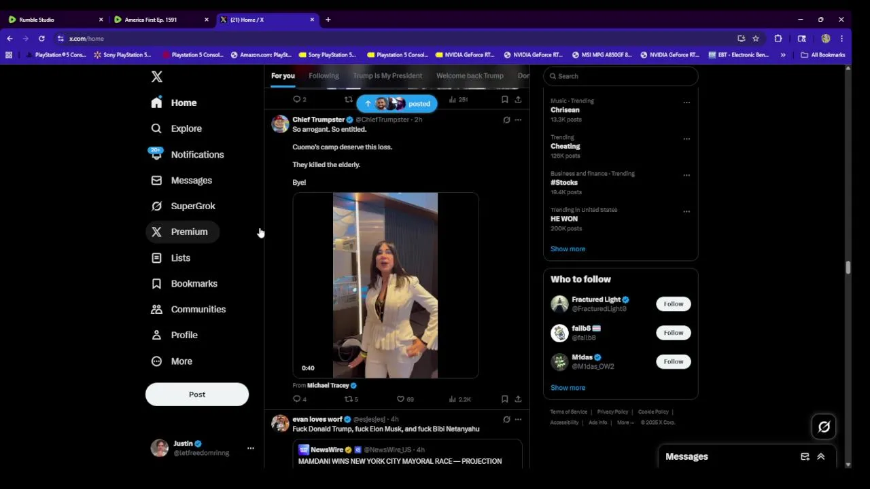Open the Premium page
870x489 pixels.
tap(182, 232)
